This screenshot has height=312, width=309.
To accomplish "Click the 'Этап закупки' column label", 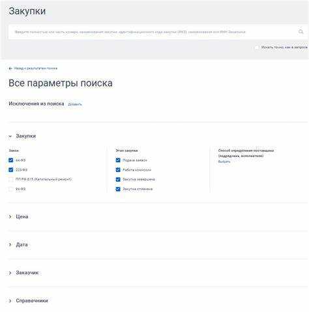I will point(126,150).
